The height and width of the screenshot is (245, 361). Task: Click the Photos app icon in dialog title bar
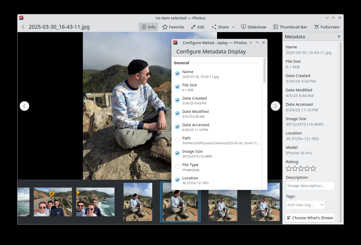tap(175, 43)
